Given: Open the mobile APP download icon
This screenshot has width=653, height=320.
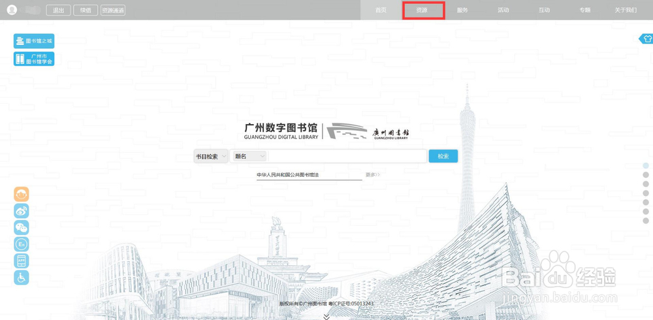Looking at the screenshot, I should coord(22,261).
